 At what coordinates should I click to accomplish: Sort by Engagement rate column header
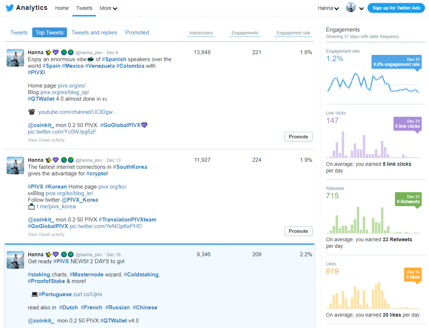pos(293,33)
